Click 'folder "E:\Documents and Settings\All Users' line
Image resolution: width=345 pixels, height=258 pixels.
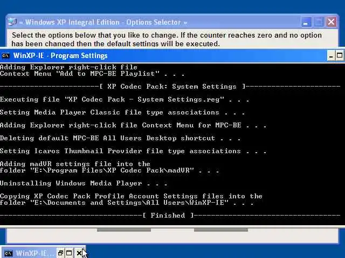coord(127,203)
